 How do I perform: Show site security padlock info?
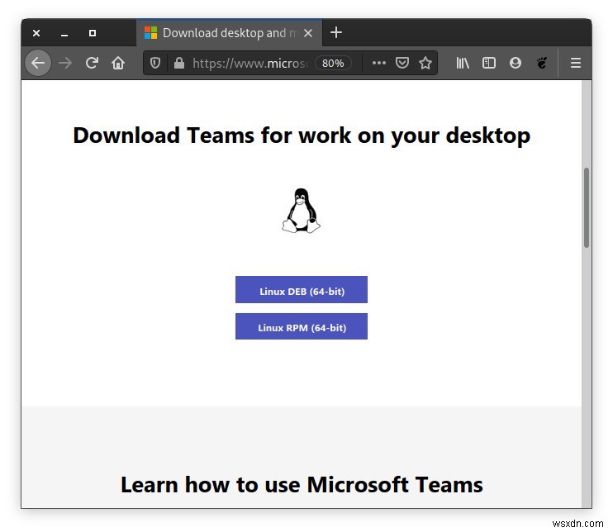[x=179, y=63]
